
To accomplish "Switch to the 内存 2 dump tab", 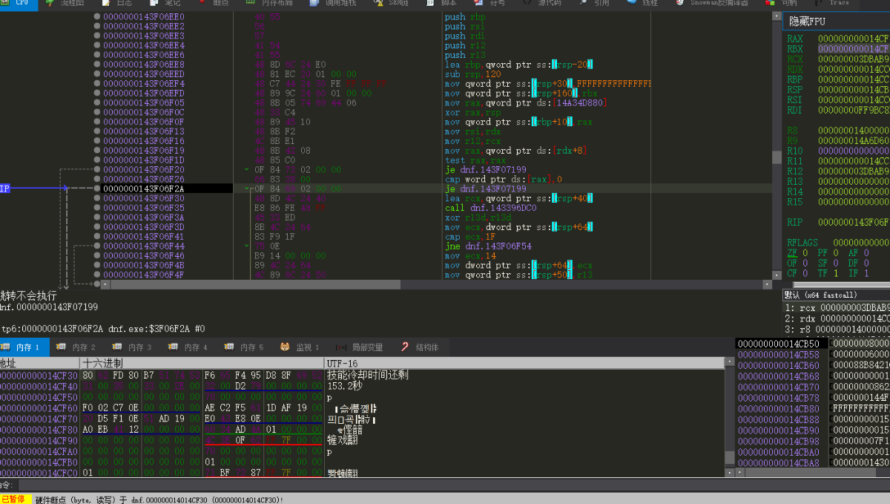I will click(x=76, y=347).
